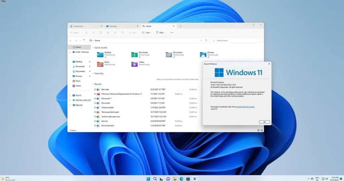Go forward with the right arrow button
The width and height of the screenshot is (344, 181).
tap(76, 40)
